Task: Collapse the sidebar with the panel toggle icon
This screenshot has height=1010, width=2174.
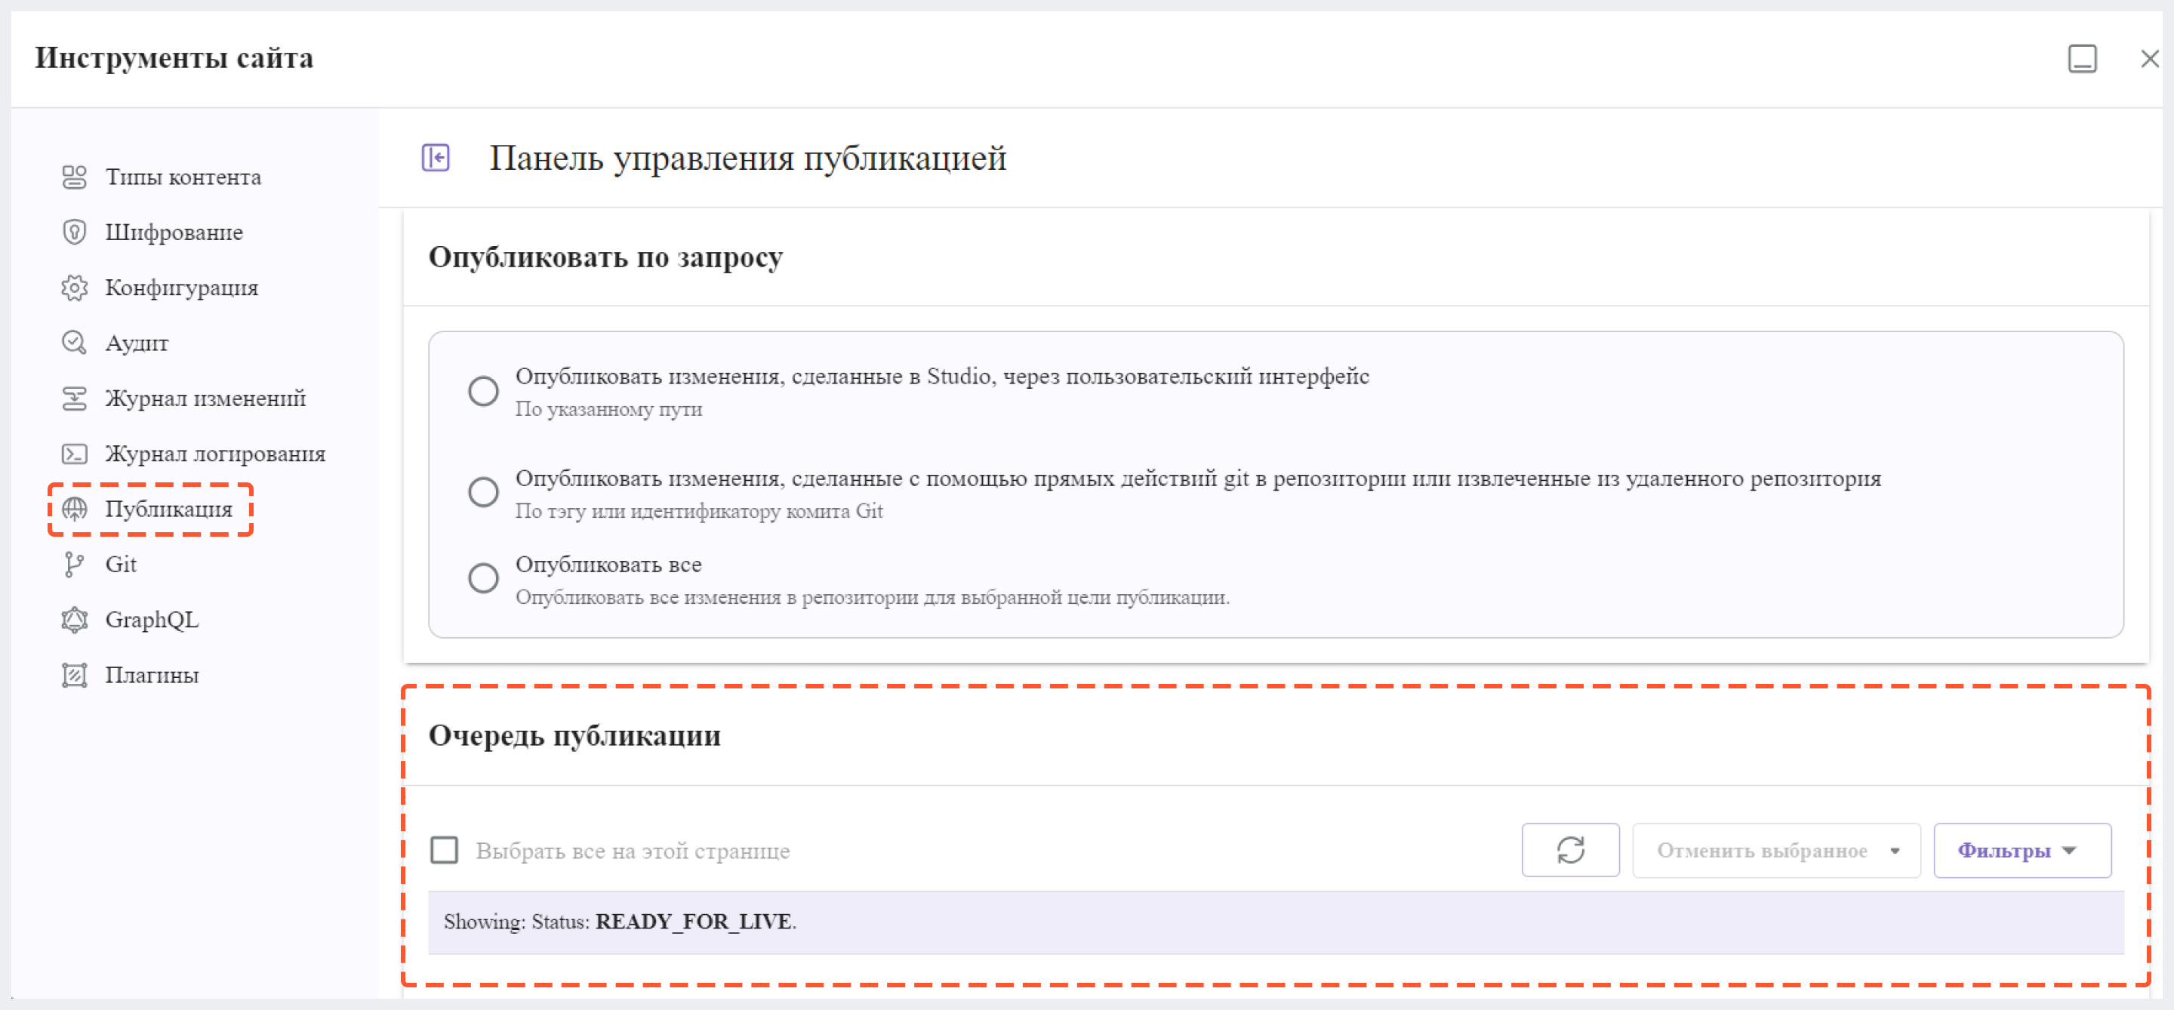Action: (x=436, y=158)
